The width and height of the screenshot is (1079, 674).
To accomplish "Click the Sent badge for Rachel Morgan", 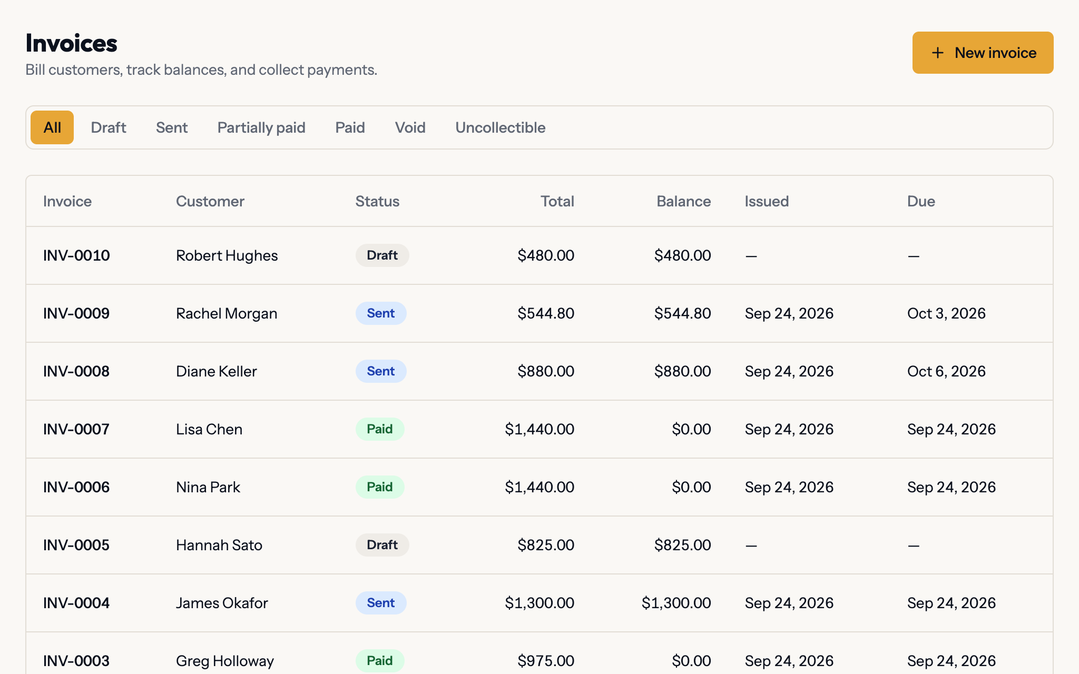I will point(381,313).
